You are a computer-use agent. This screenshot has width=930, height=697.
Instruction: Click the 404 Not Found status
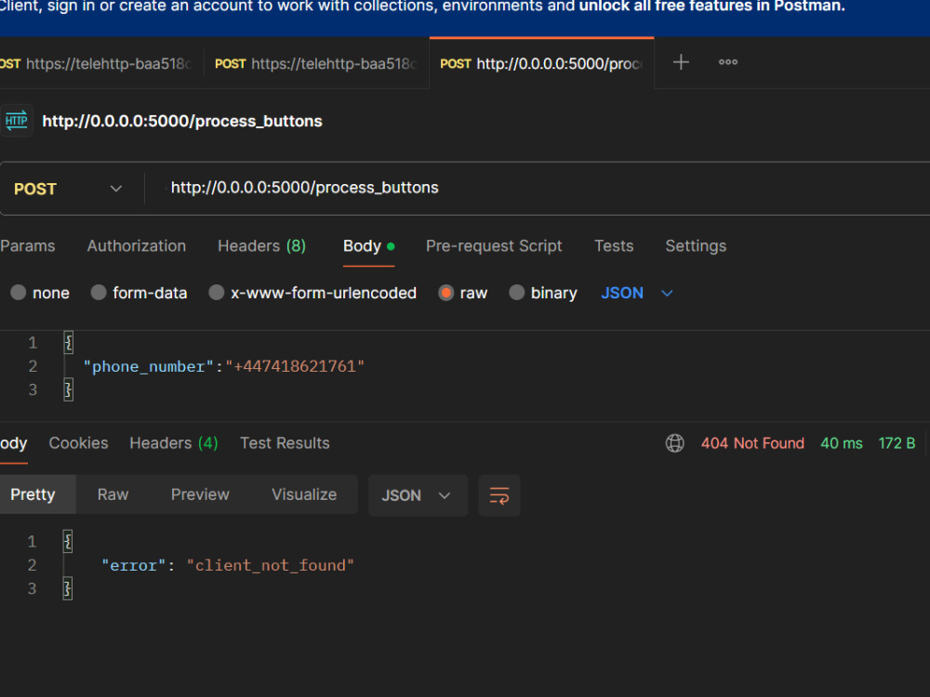(x=752, y=443)
